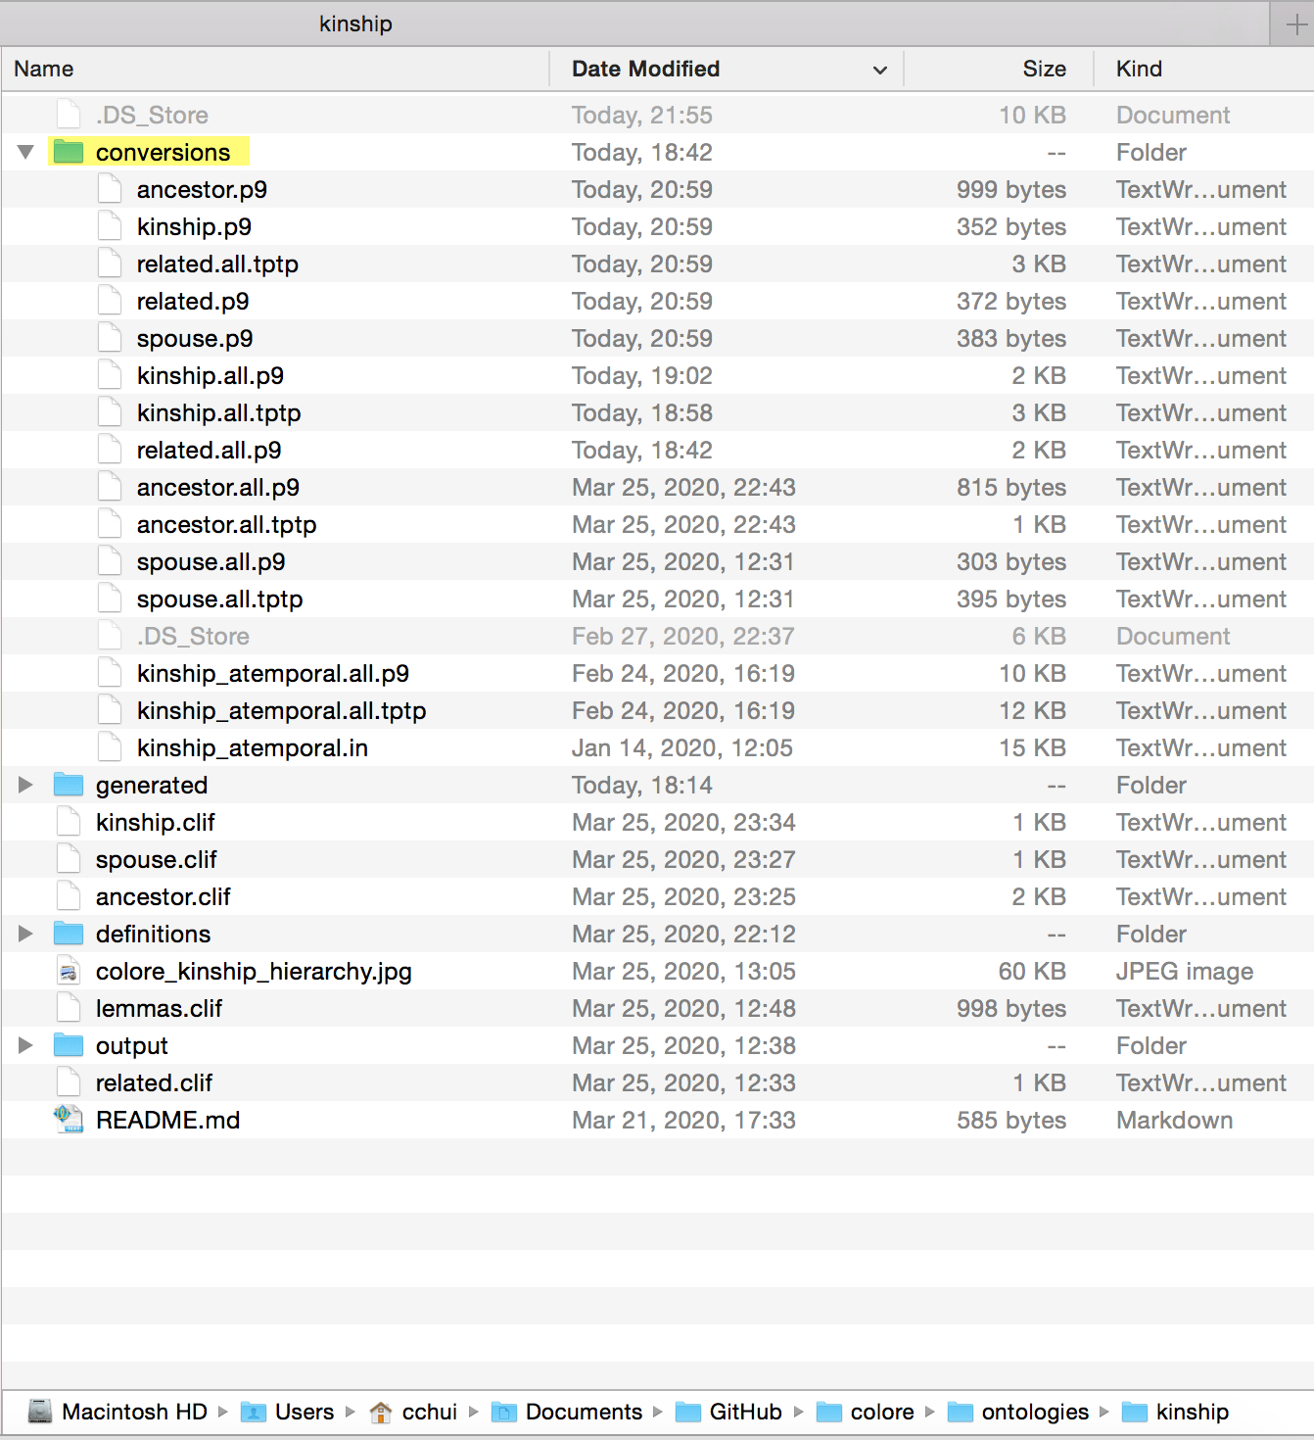Screen dimensions: 1314x1440
Task: Select the kinship_atemporal.all.p9 file name
Action: click(x=272, y=673)
